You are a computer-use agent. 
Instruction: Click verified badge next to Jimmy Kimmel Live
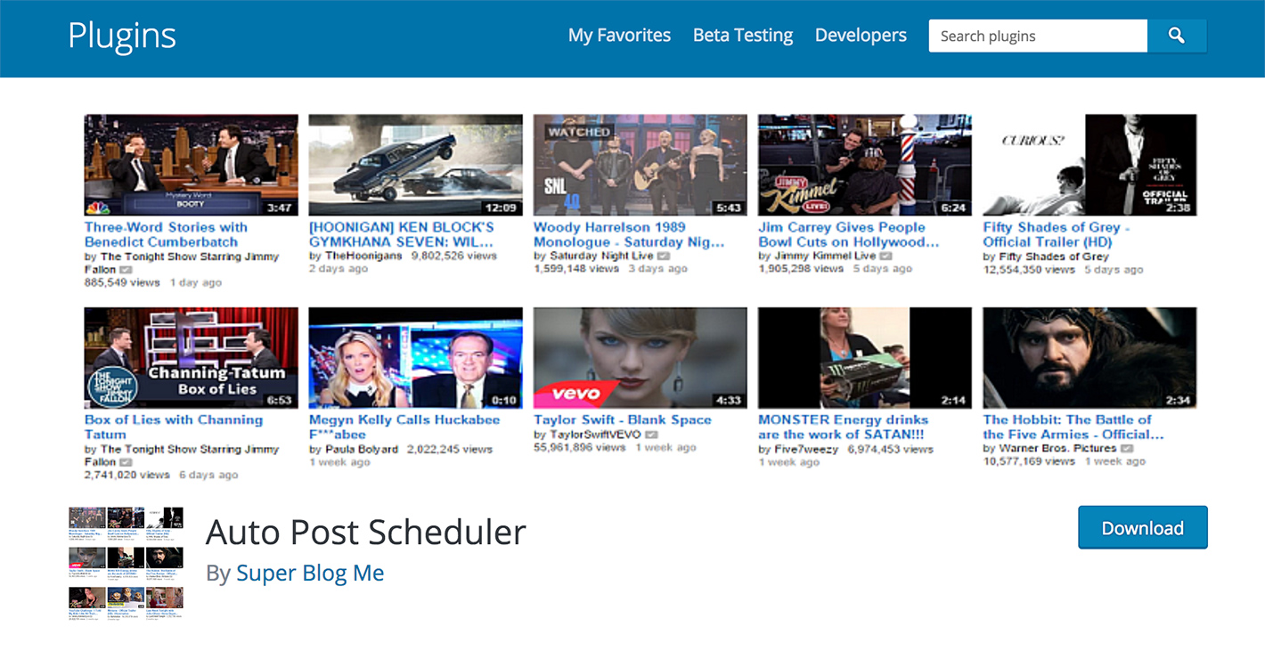(884, 256)
